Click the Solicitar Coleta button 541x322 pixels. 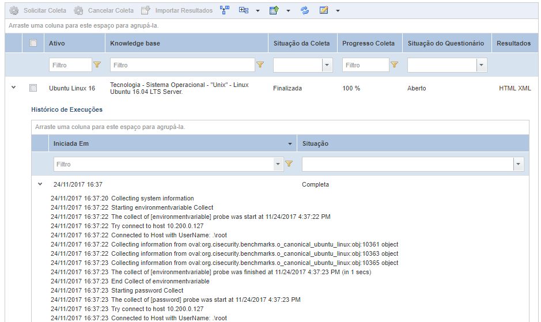38,11
